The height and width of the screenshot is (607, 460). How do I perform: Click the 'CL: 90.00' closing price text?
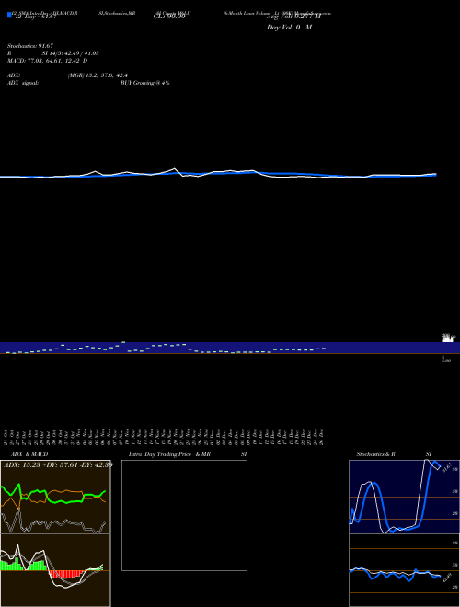[x=169, y=17]
